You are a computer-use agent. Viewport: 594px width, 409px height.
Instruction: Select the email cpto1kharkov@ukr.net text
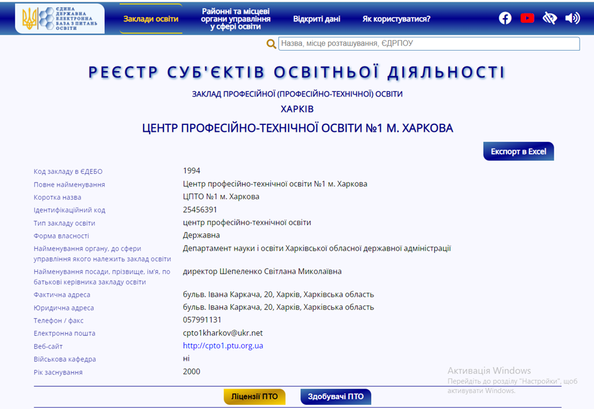coord(223,333)
